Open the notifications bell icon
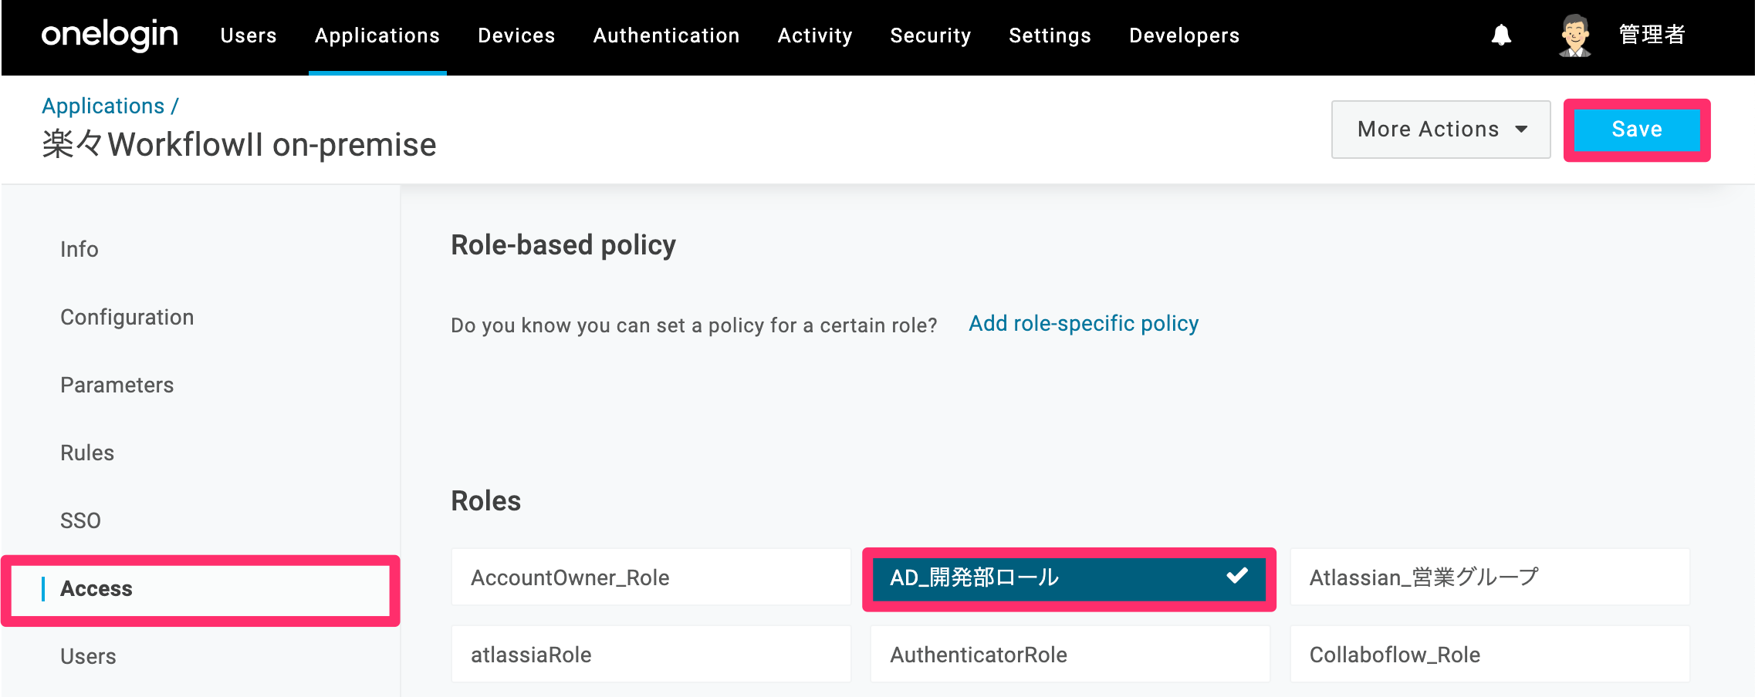The height and width of the screenshot is (697, 1755). point(1501,35)
